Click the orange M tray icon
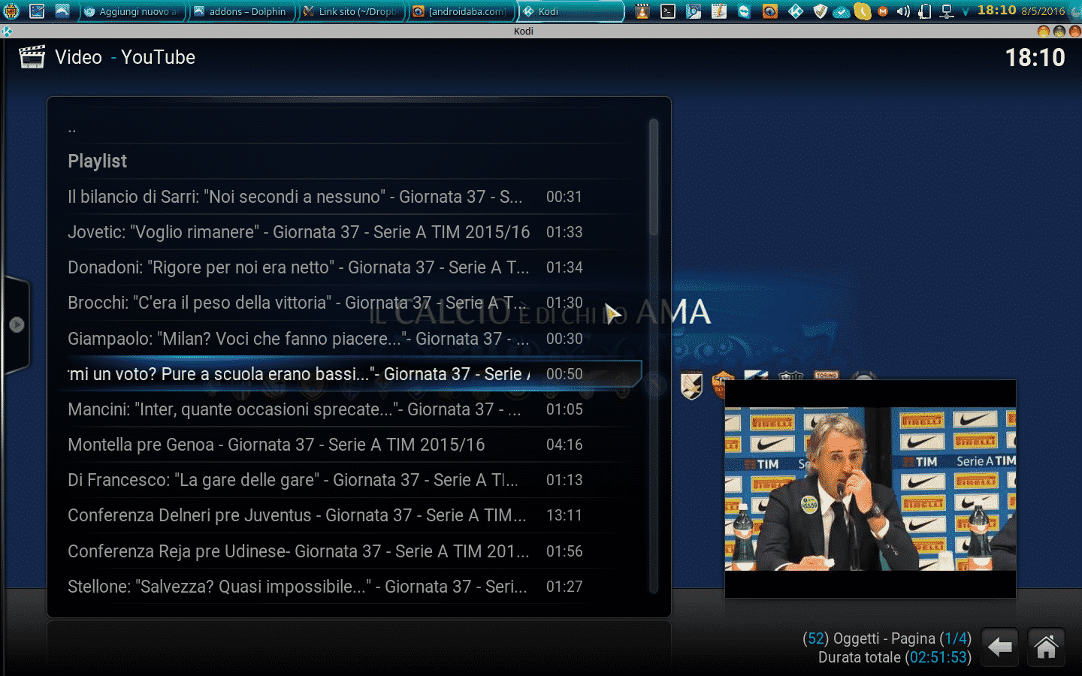The width and height of the screenshot is (1082, 676). point(883,11)
